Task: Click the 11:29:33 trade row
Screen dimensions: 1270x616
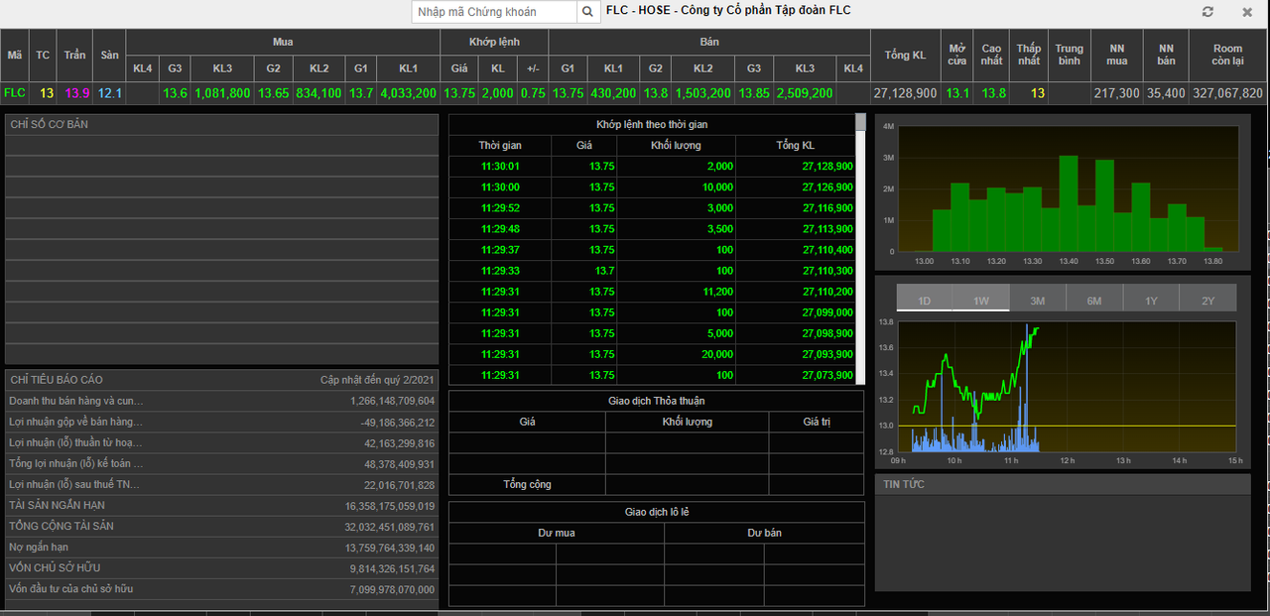Action: [652, 271]
